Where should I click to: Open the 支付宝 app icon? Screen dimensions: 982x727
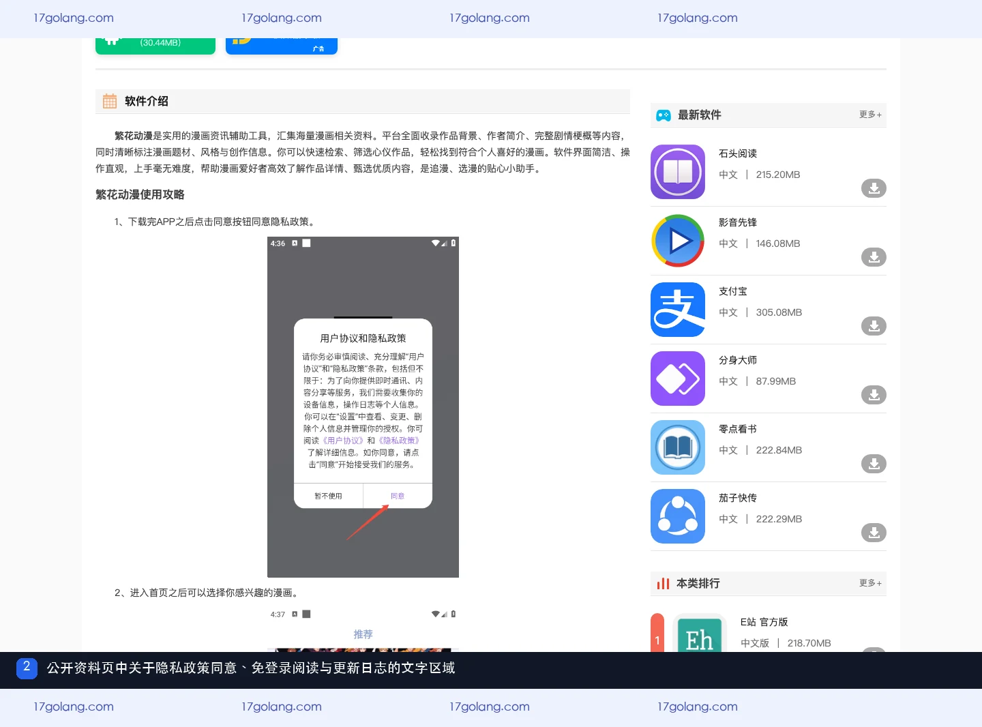(678, 310)
